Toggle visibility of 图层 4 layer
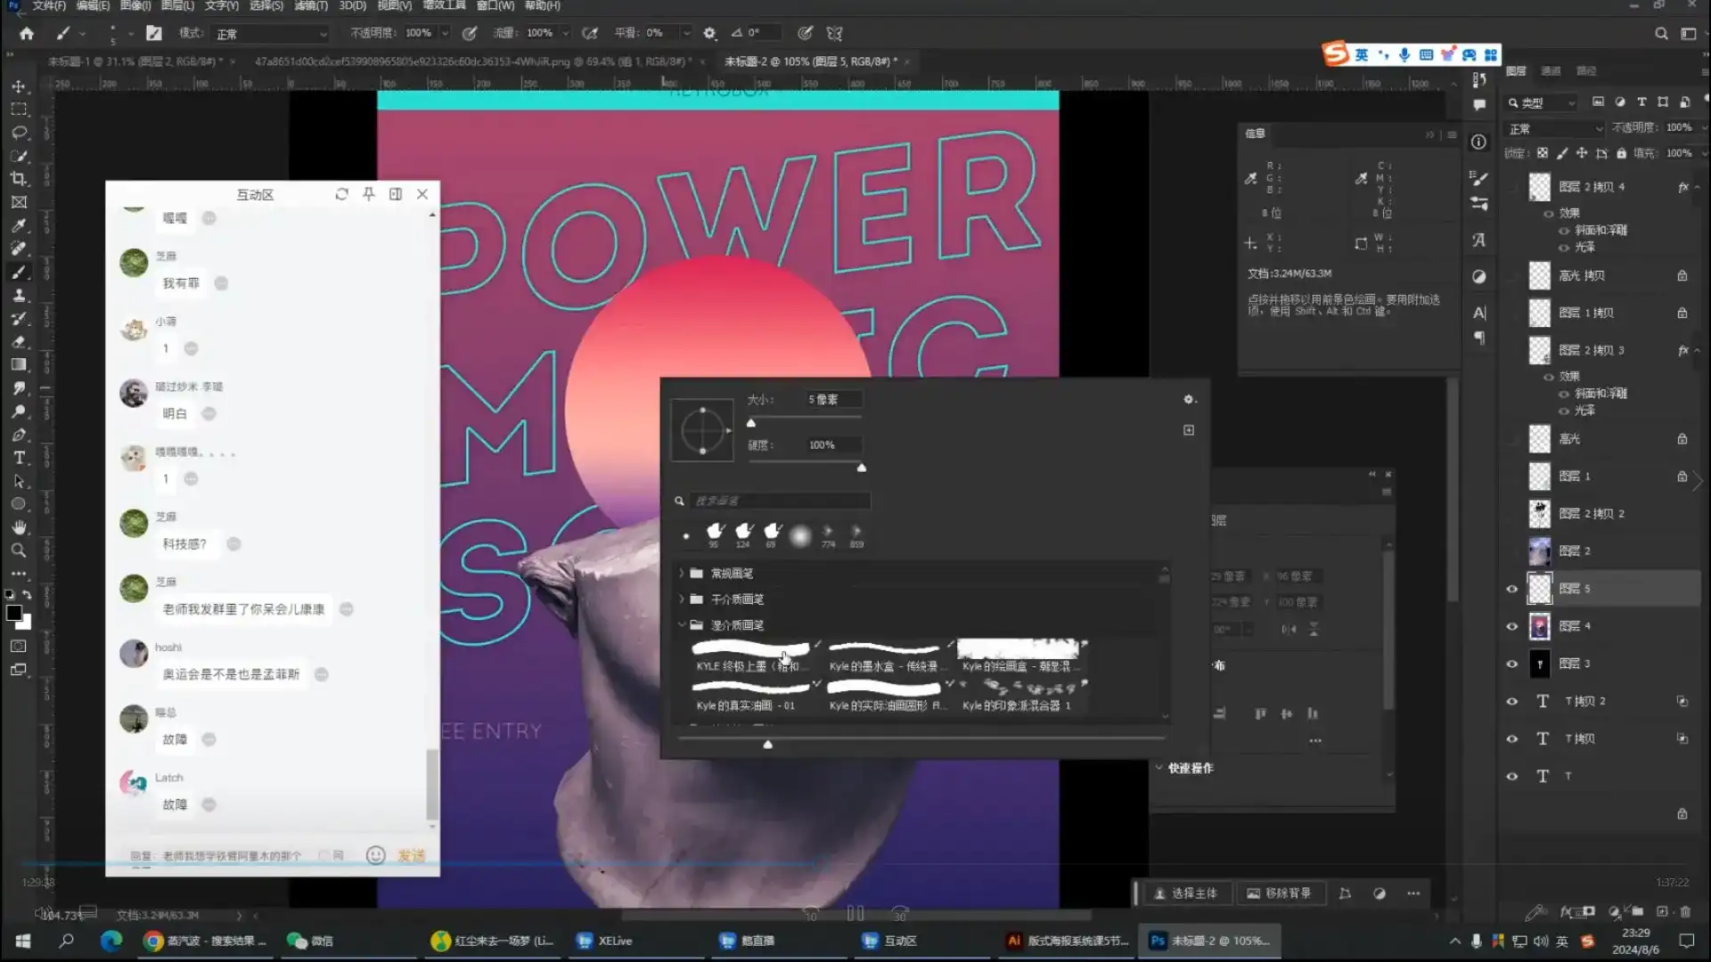The image size is (1711, 962). 1512,626
